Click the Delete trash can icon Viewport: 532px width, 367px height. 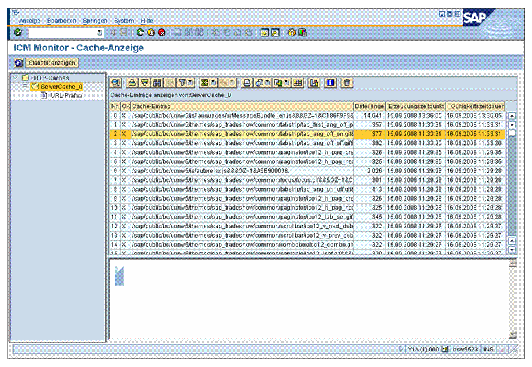347,83
